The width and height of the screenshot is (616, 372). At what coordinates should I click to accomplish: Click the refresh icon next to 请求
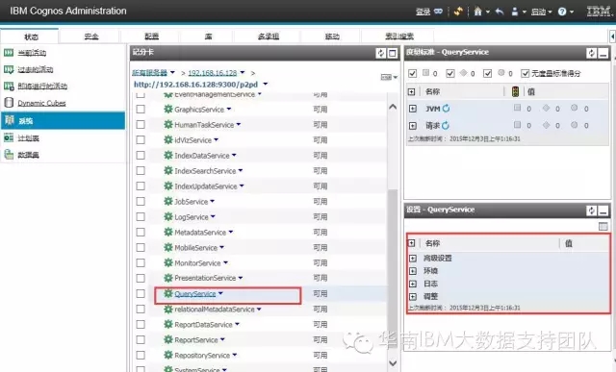[x=446, y=125]
